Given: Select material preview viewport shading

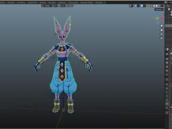Looking at the screenshot, I should (x=157, y=6).
